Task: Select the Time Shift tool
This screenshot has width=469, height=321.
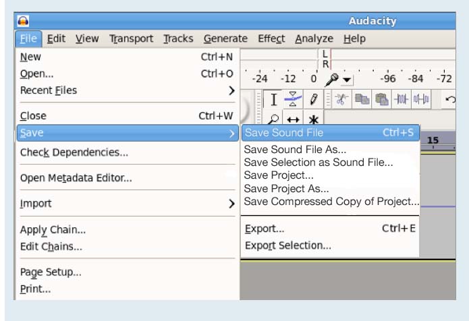Action: point(294,120)
